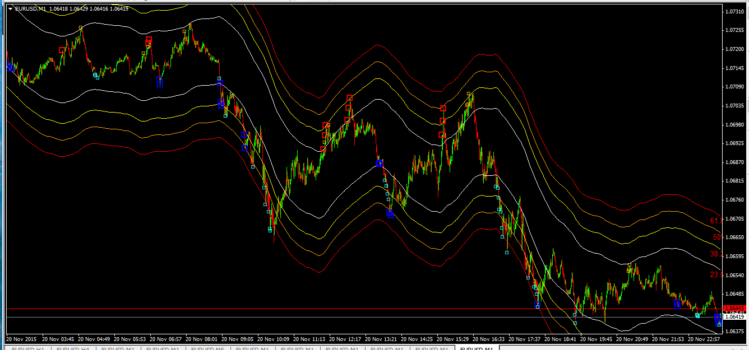Click the 20 Nov 10:09 time label

[273, 339]
